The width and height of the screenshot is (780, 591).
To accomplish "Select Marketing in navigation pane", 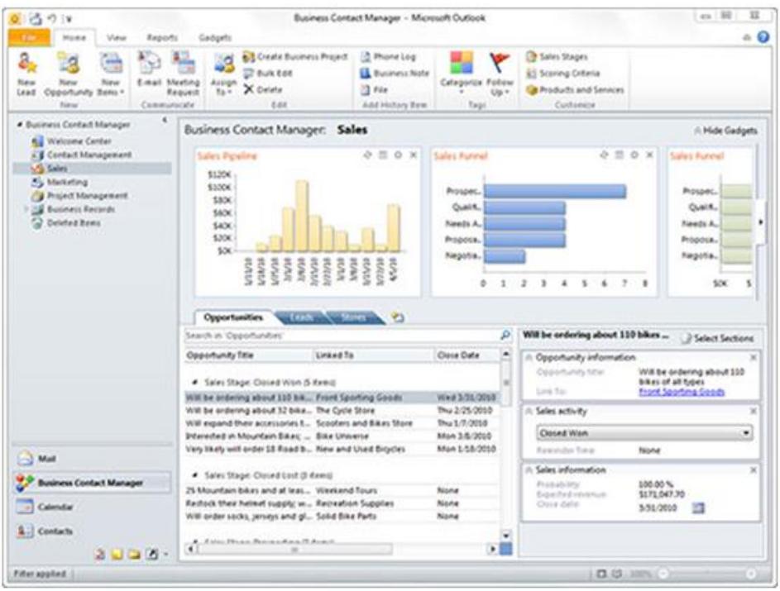I will 60,182.
